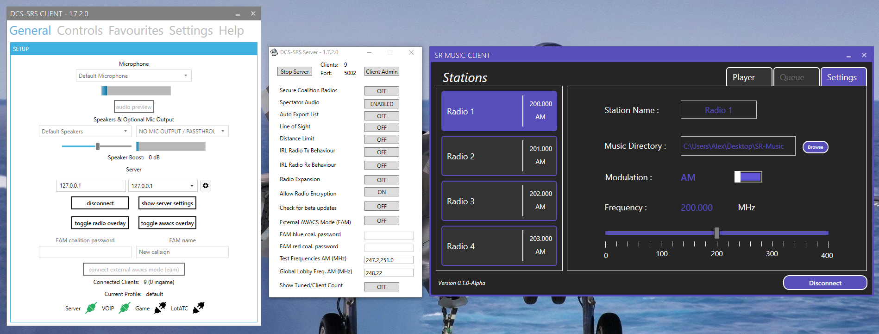Select the Radio 1 station card
Screen dimensions: 879x334
tap(499, 111)
